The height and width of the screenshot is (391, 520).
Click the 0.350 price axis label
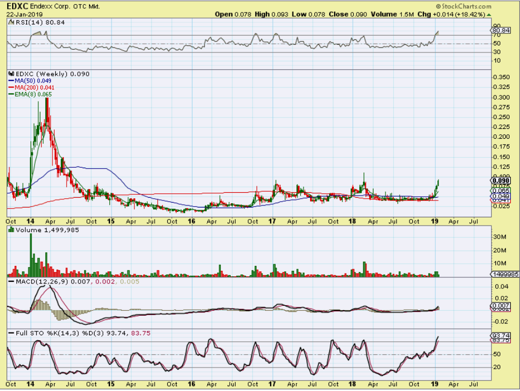coord(501,77)
